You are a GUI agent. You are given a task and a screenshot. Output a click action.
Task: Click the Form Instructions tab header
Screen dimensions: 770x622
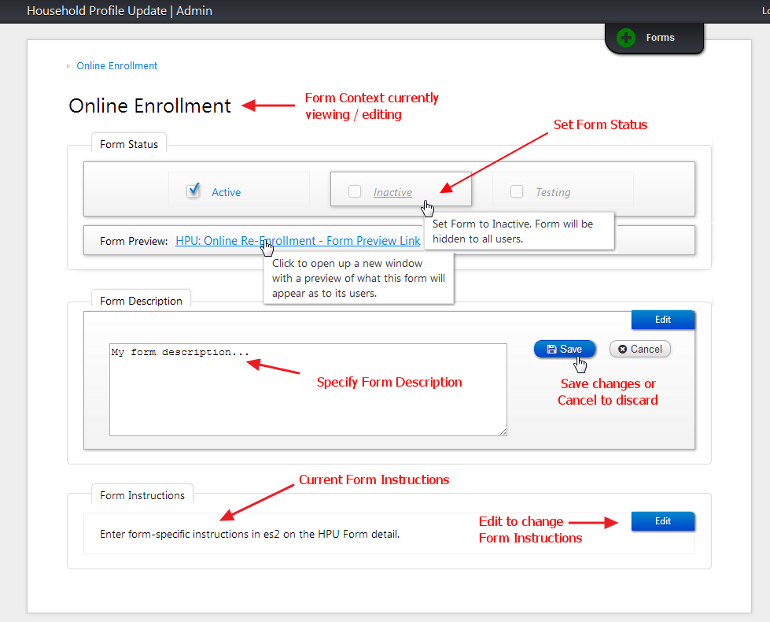coord(142,495)
